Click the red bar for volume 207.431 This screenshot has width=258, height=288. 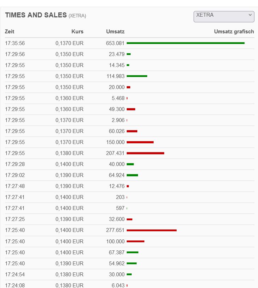pos(145,153)
